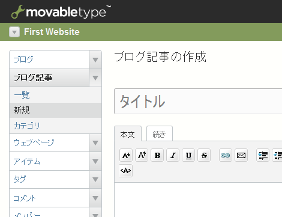Switch to HTML mode with <A> icon
The height and width of the screenshot is (217, 282).
(x=125, y=171)
